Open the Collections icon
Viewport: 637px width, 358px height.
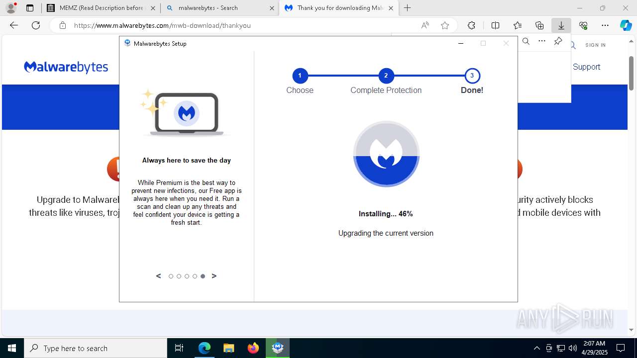pos(539,25)
